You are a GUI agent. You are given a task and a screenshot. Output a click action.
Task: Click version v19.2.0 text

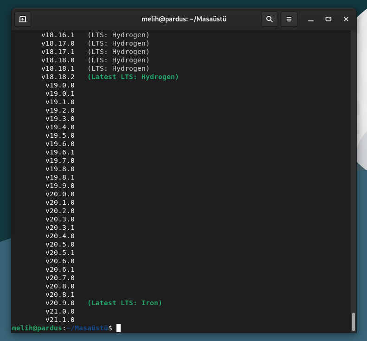point(60,110)
